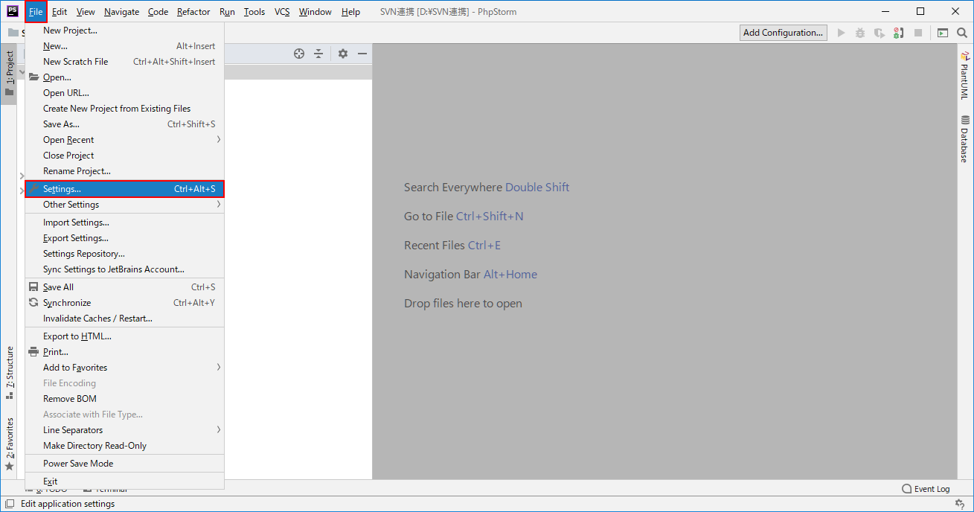974x512 pixels.
Task: Open the Refactor menu
Action: point(193,12)
